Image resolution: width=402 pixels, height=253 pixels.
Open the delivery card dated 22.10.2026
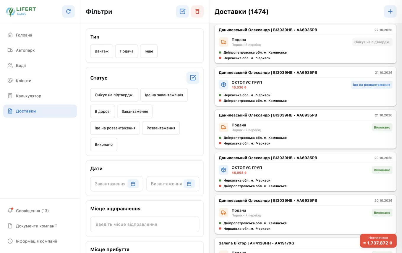[305, 44]
